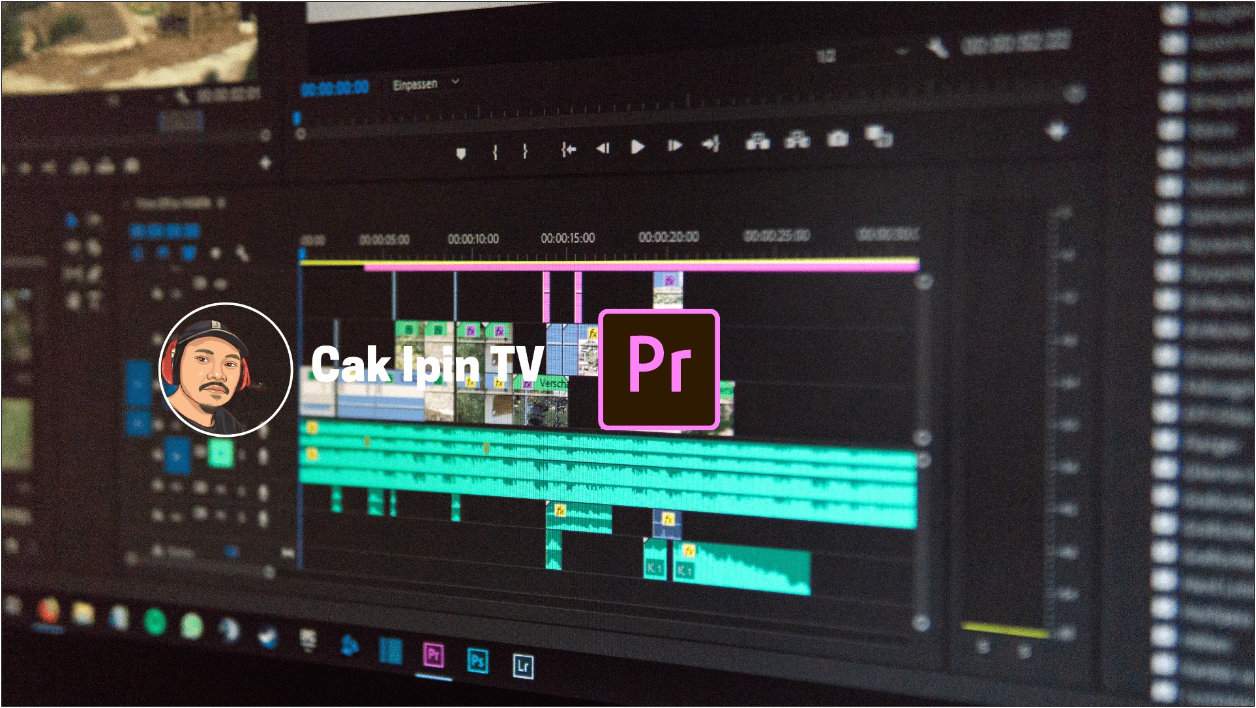Select the topmost video clip with fx badge
Viewport: 1256px width, 708px height.
point(668,290)
